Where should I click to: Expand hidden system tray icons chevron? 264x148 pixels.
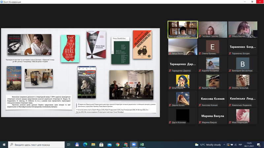pos(224,145)
